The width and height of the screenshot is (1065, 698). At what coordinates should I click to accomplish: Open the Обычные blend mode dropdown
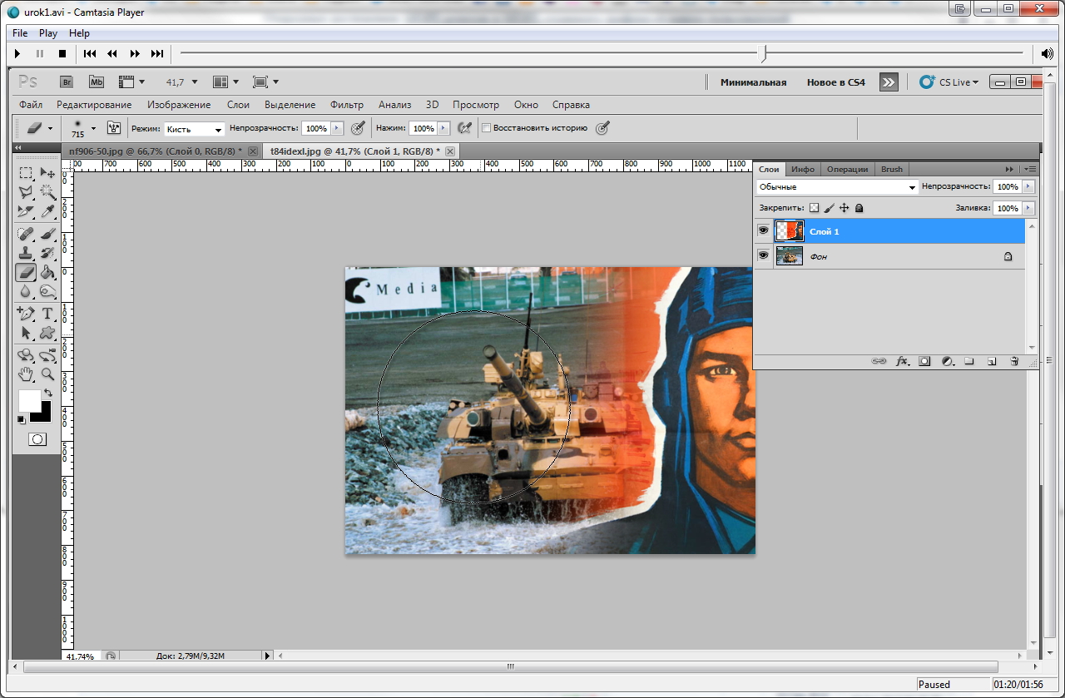[x=837, y=187]
